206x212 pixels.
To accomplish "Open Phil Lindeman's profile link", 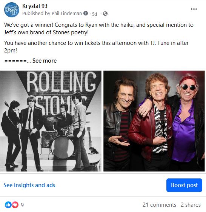I will (x=67, y=13).
